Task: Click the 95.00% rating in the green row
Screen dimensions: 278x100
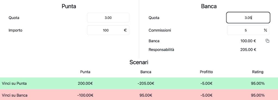Action: pos(258,83)
